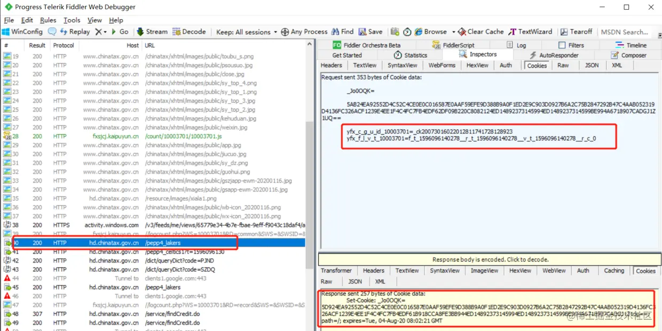Image resolution: width=662 pixels, height=331 pixels.
Task: Select response ImageView tab
Action: 484,271
